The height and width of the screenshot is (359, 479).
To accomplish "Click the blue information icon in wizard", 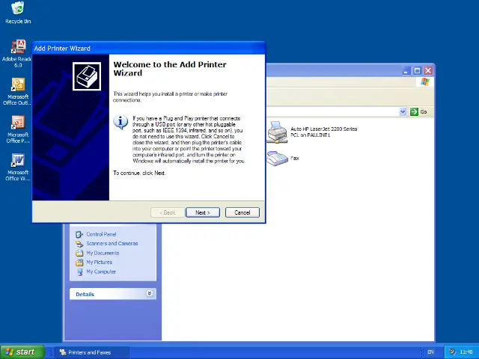I will click(120, 122).
